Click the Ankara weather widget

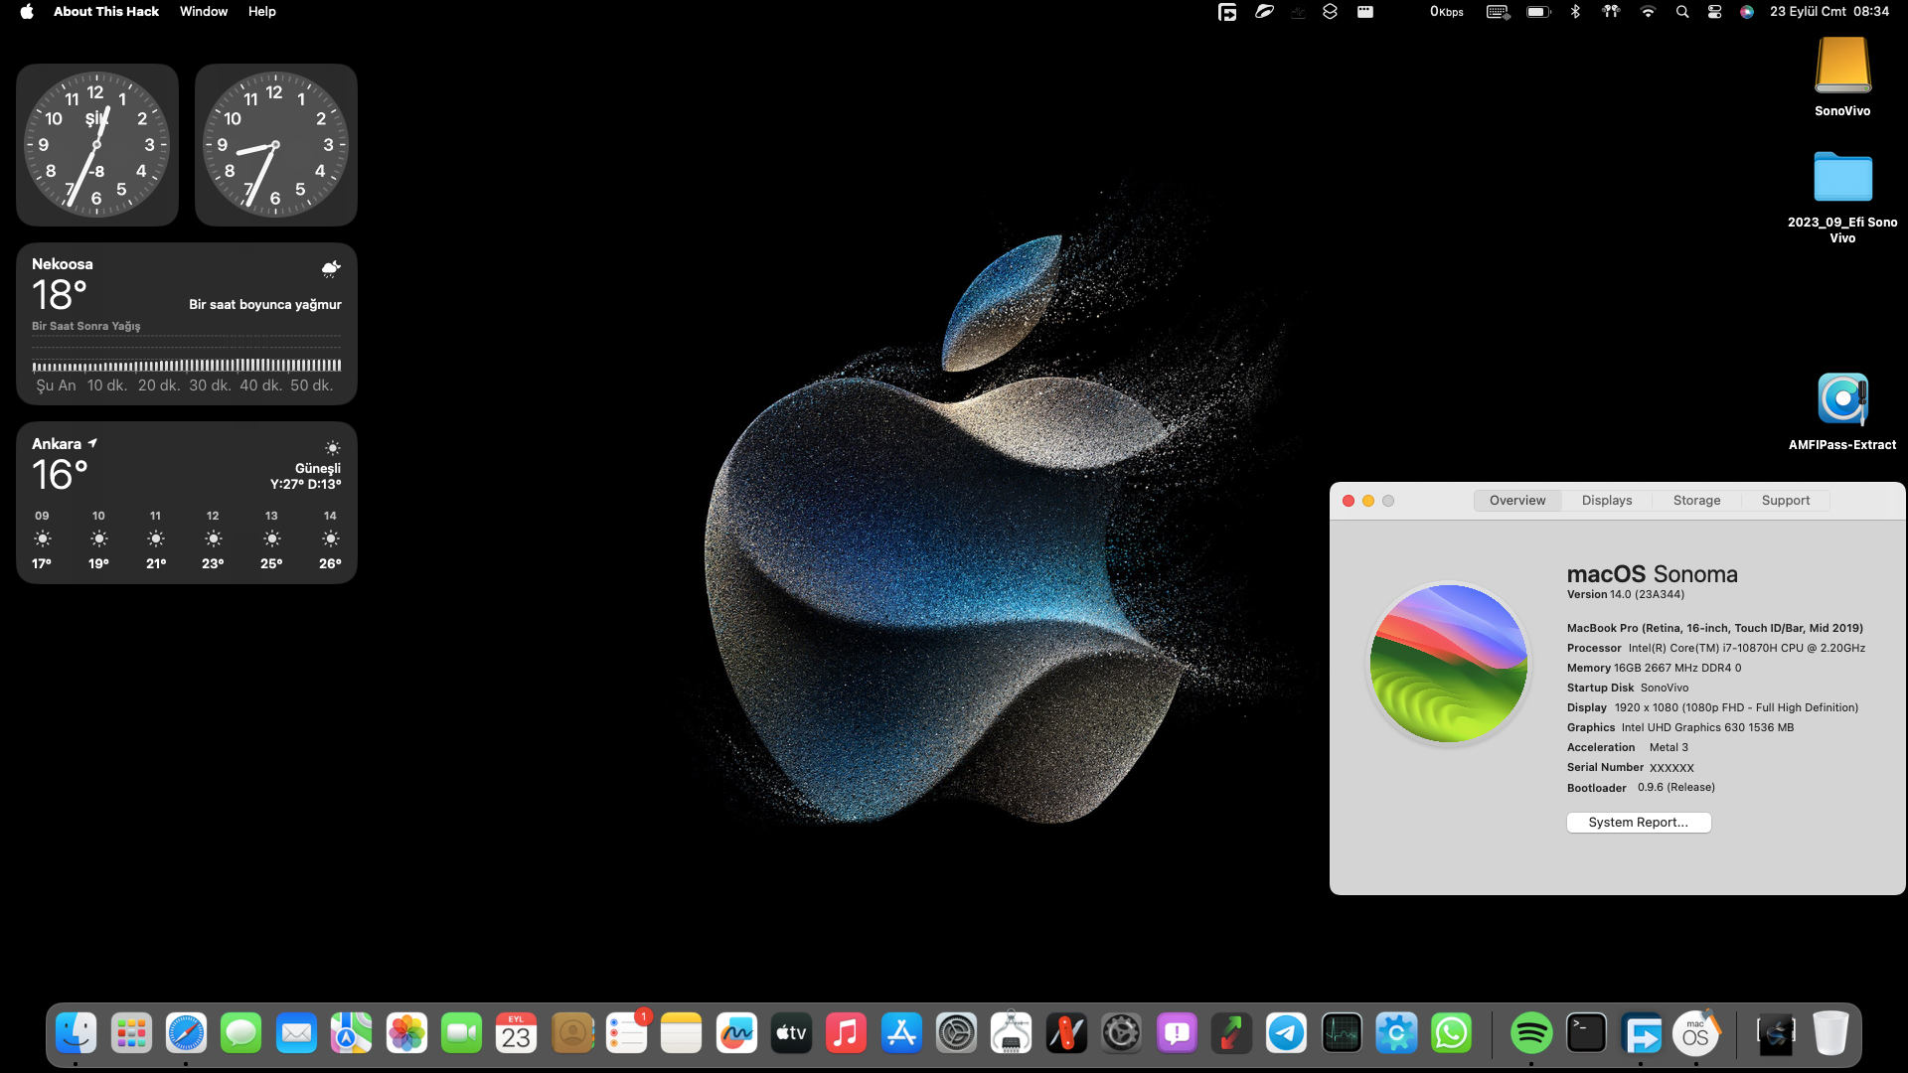[x=186, y=503]
